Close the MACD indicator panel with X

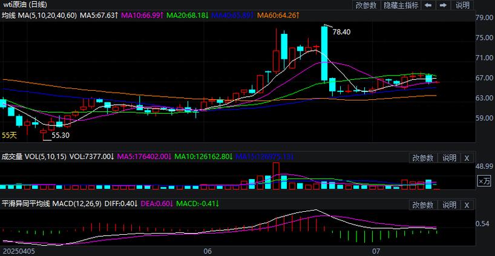467,204
